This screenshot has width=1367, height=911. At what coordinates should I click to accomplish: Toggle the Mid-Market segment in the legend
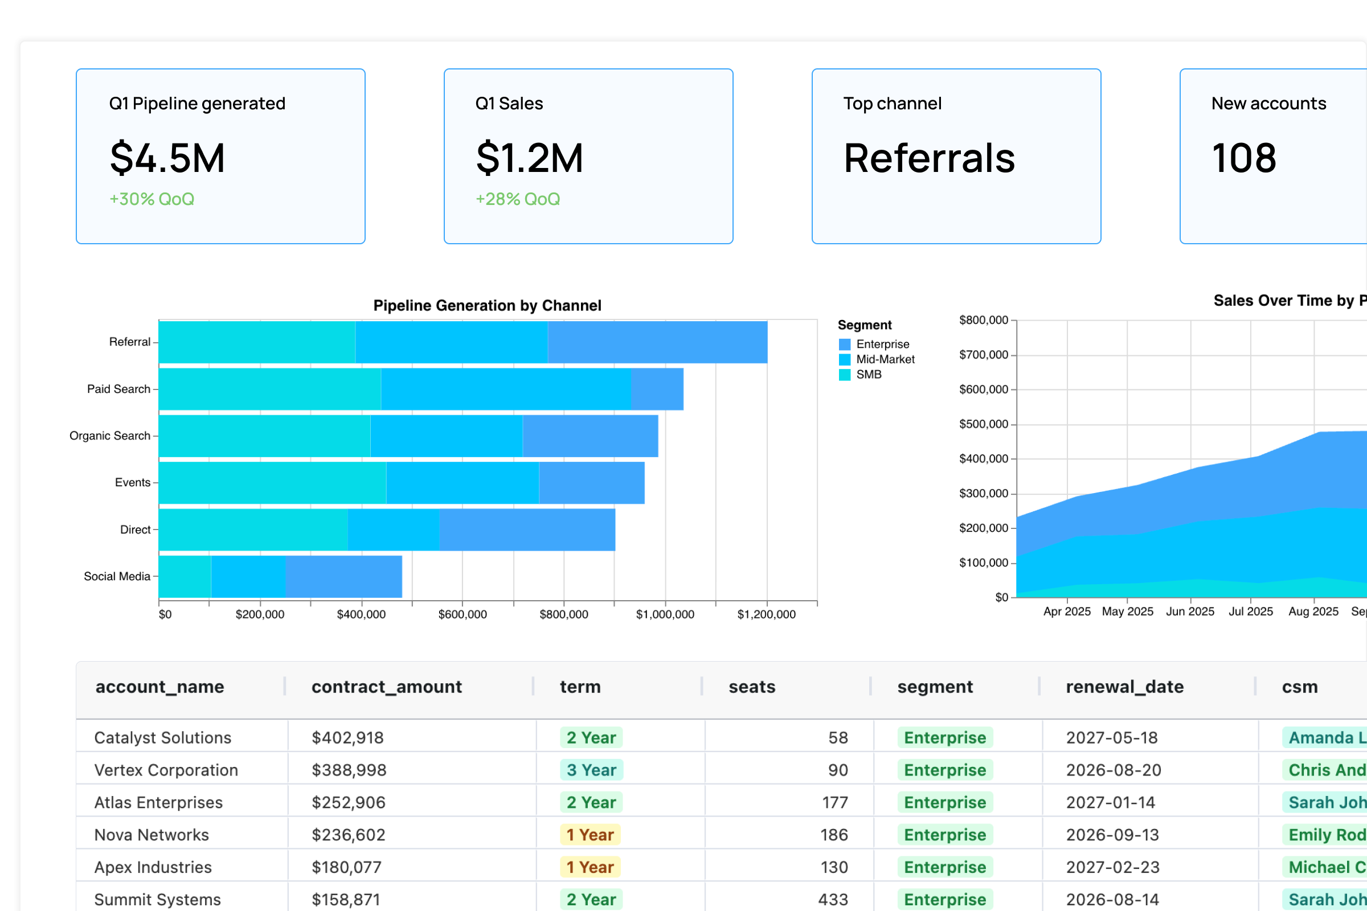click(x=886, y=359)
